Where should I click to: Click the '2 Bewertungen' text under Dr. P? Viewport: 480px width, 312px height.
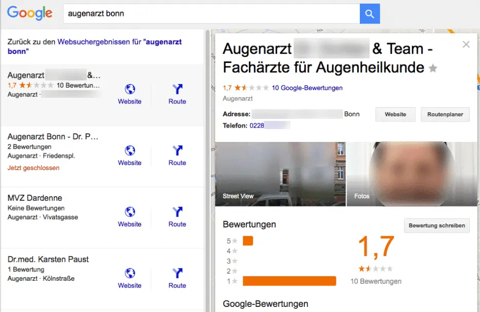click(29, 147)
